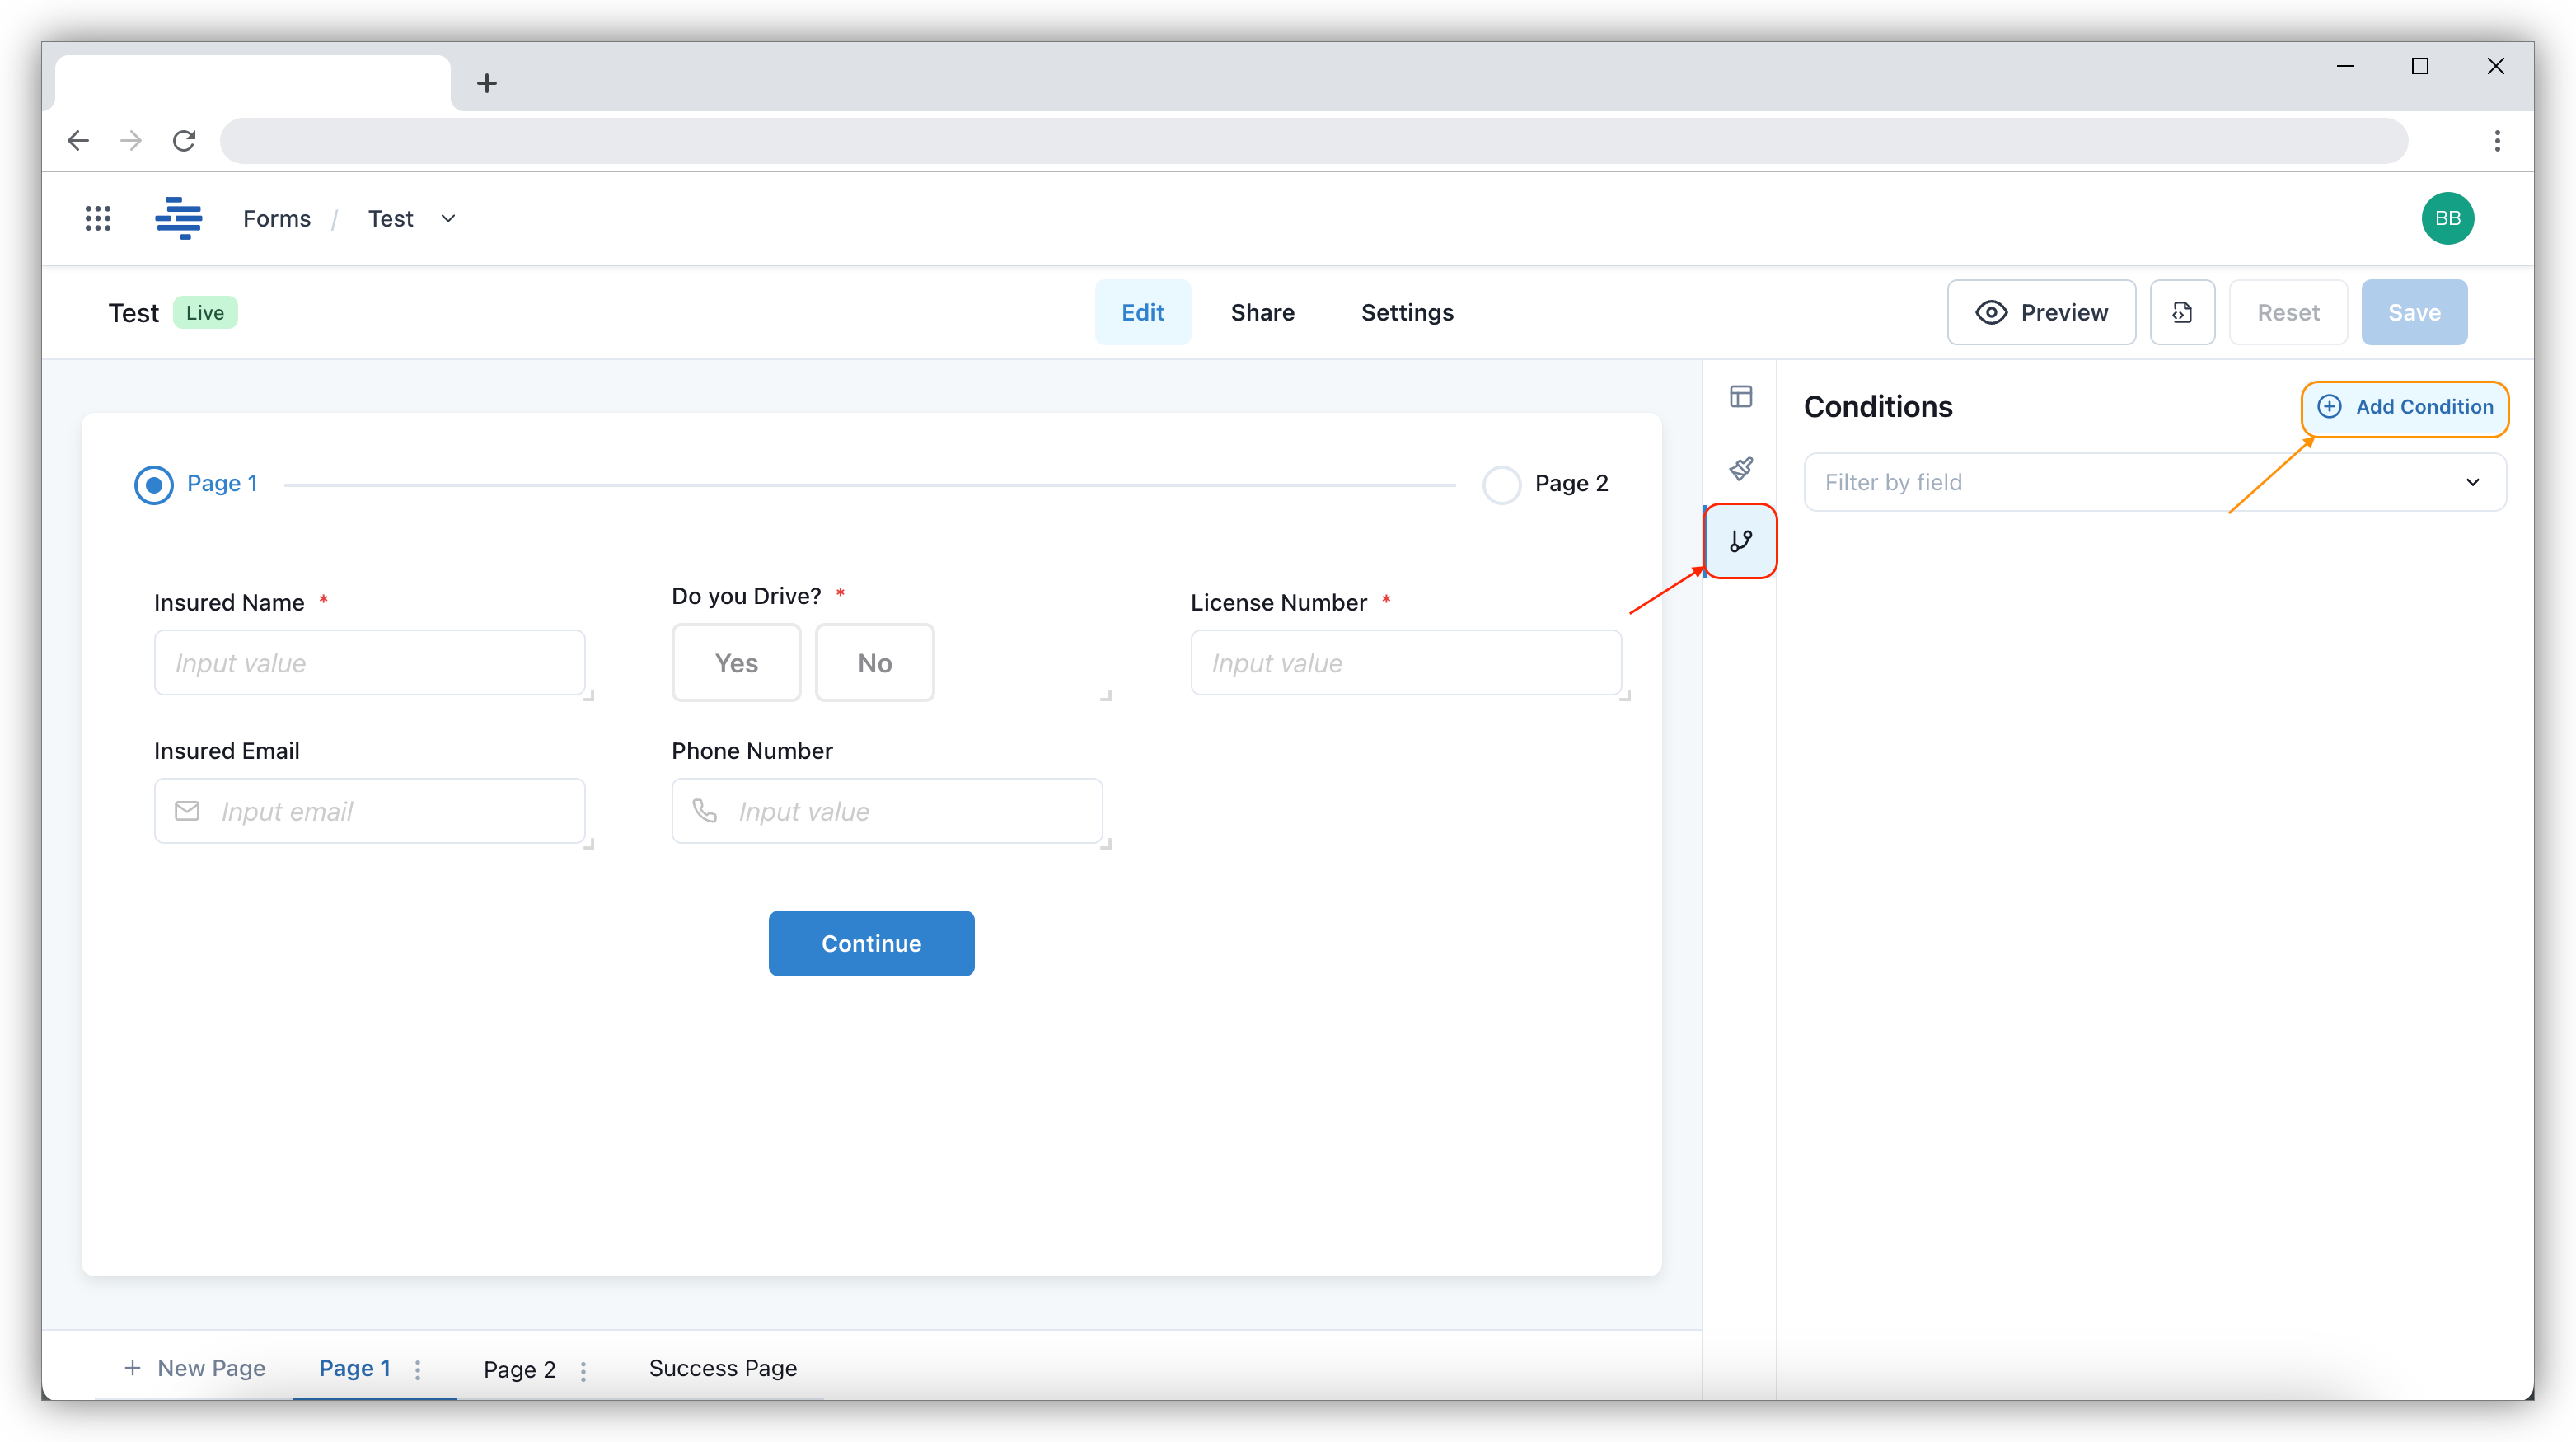Click the browser reload icon
This screenshot has width=2576, height=1442.
(184, 142)
